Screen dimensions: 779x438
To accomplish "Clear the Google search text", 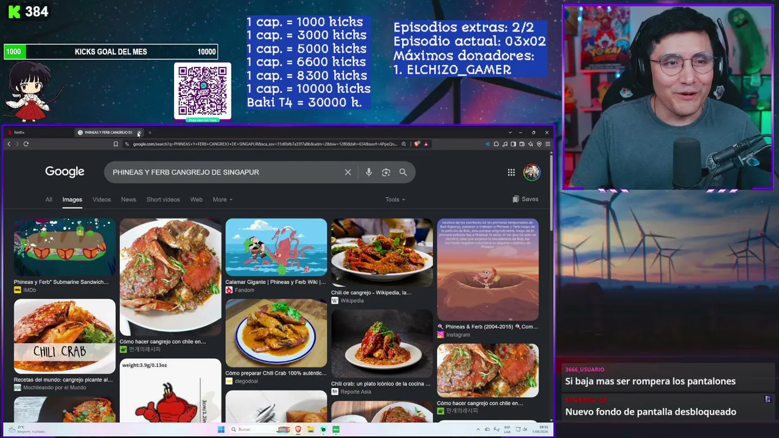I will pos(348,172).
